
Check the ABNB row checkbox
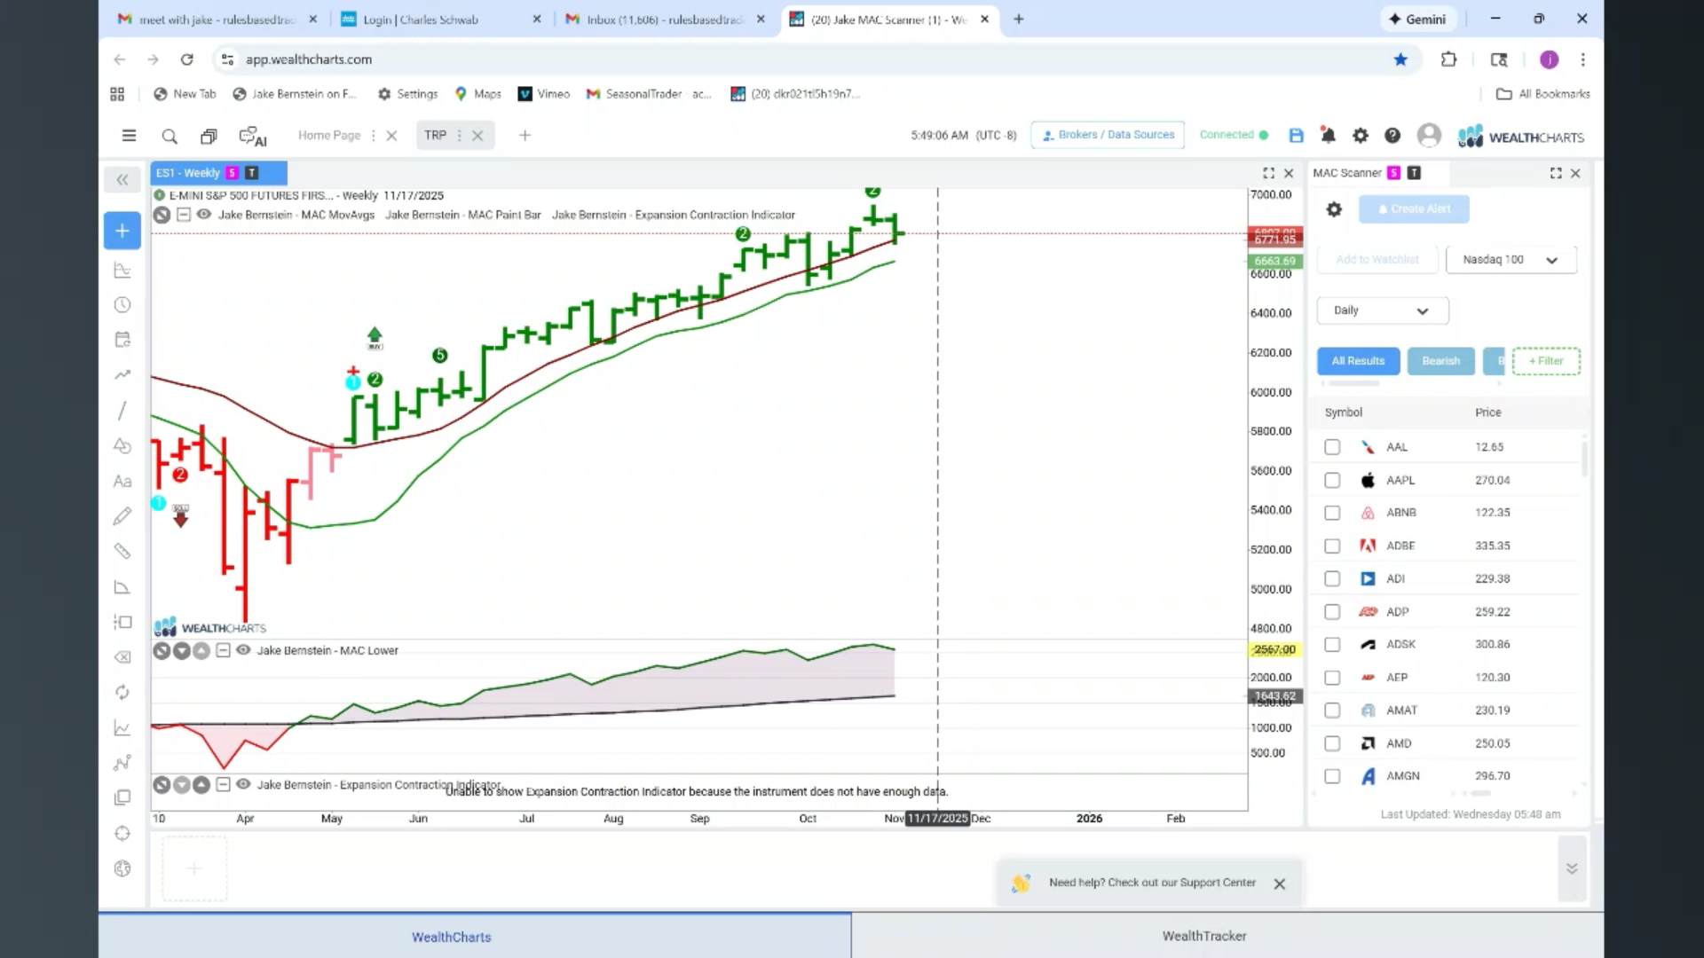coord(1332,513)
